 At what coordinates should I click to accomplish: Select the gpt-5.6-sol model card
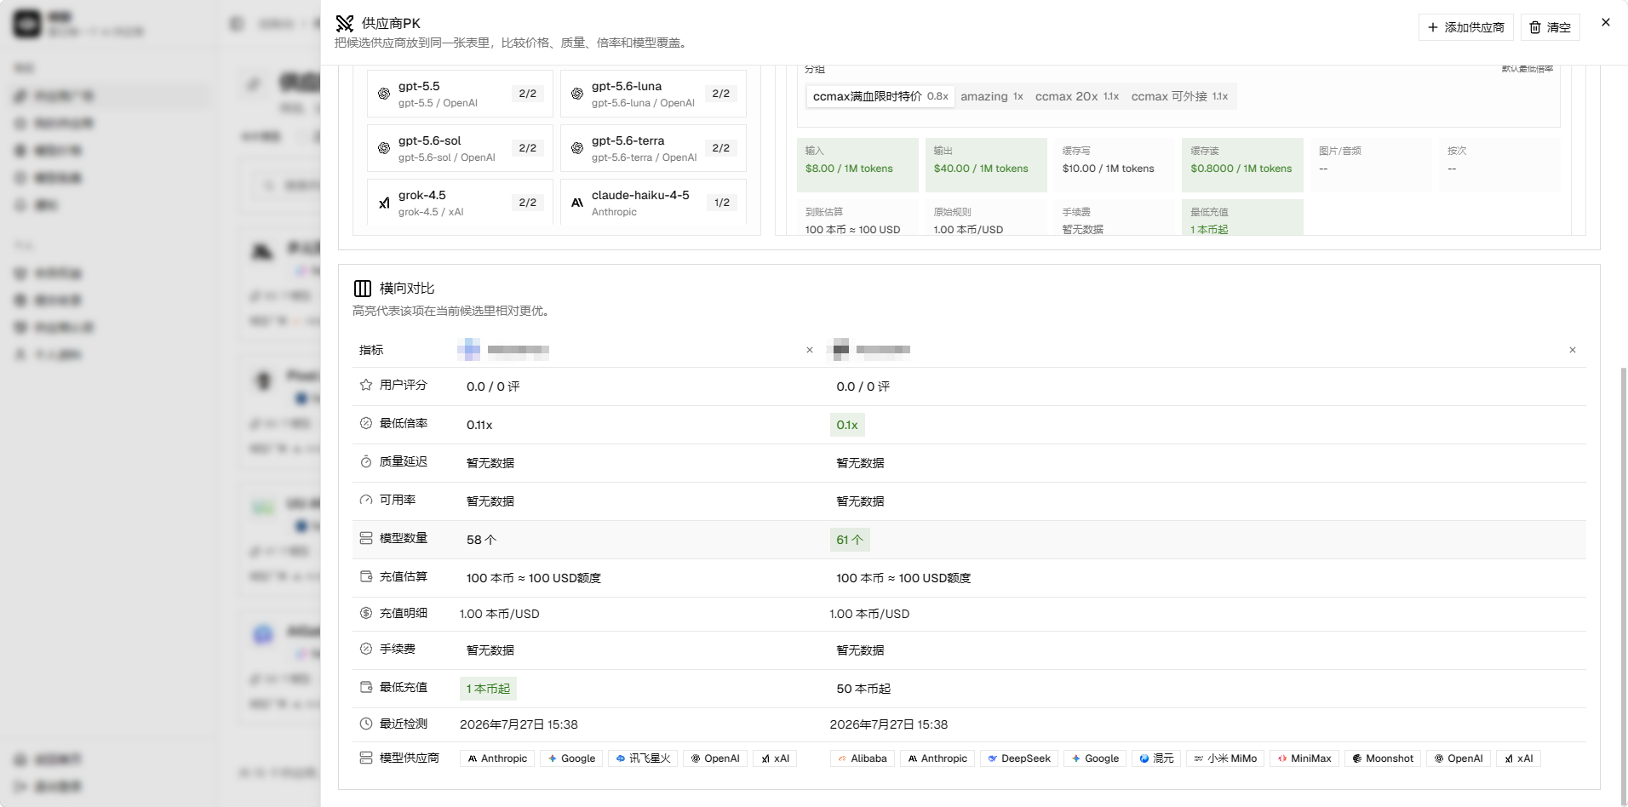coord(460,148)
